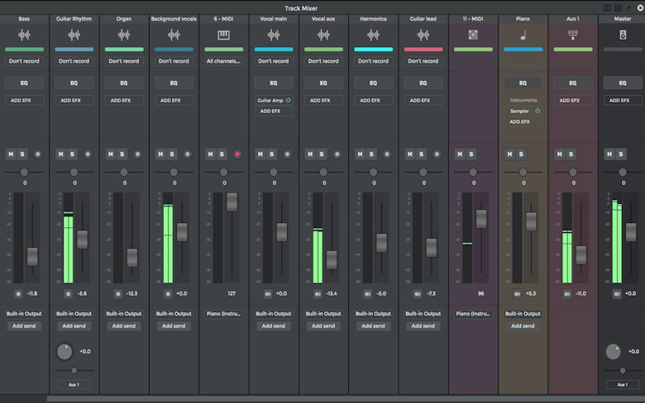The width and height of the screenshot is (645, 403).
Task: Toggle Guitar Amp effect power on Vocal main
Action: pos(289,100)
